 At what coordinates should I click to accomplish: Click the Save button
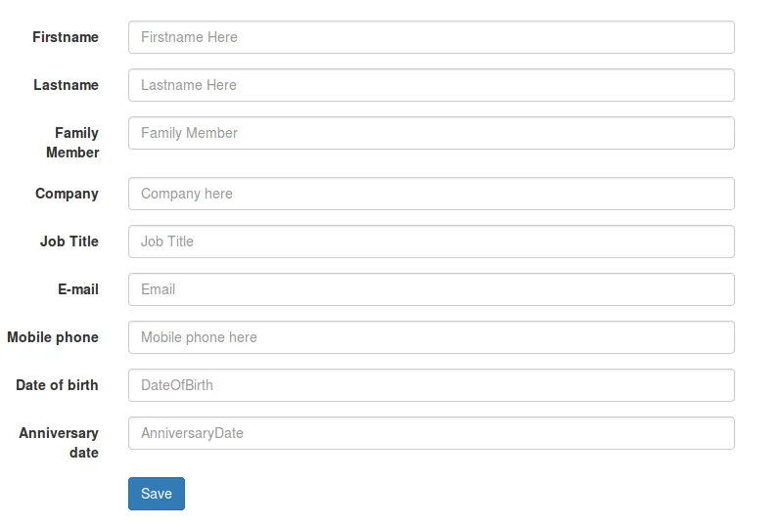156,494
